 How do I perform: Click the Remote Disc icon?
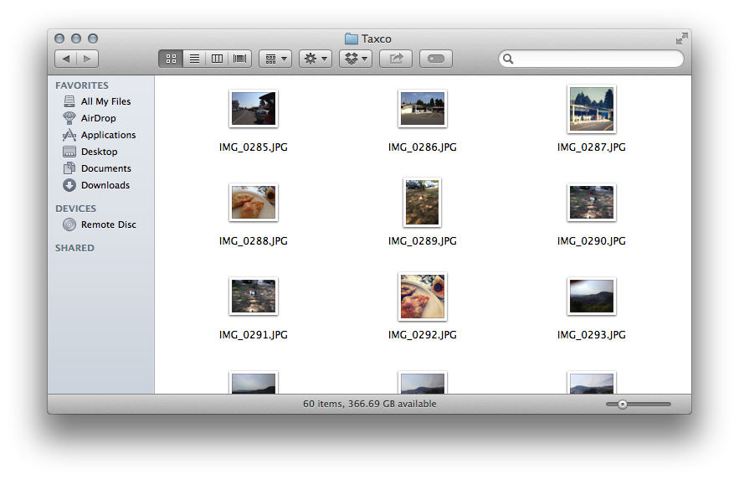[69, 225]
